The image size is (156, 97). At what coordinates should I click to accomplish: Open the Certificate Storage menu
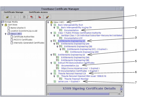[x=14, y=12]
